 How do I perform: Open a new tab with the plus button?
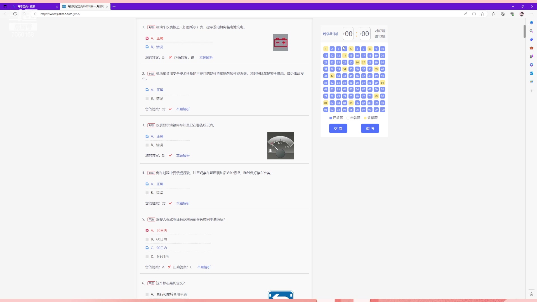[x=114, y=6]
